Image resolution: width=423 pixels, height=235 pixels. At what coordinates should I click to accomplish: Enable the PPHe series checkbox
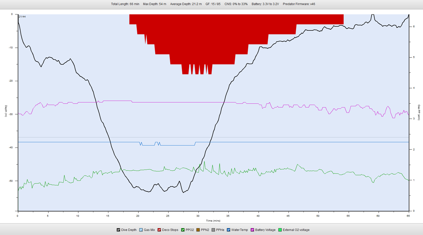tap(213, 230)
